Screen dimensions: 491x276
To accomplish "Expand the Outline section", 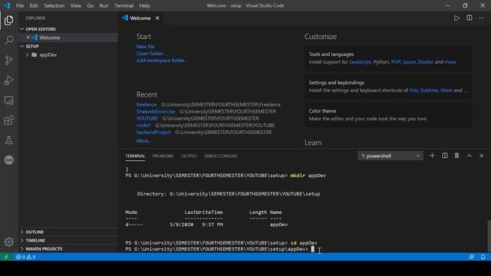I will [x=21, y=232].
